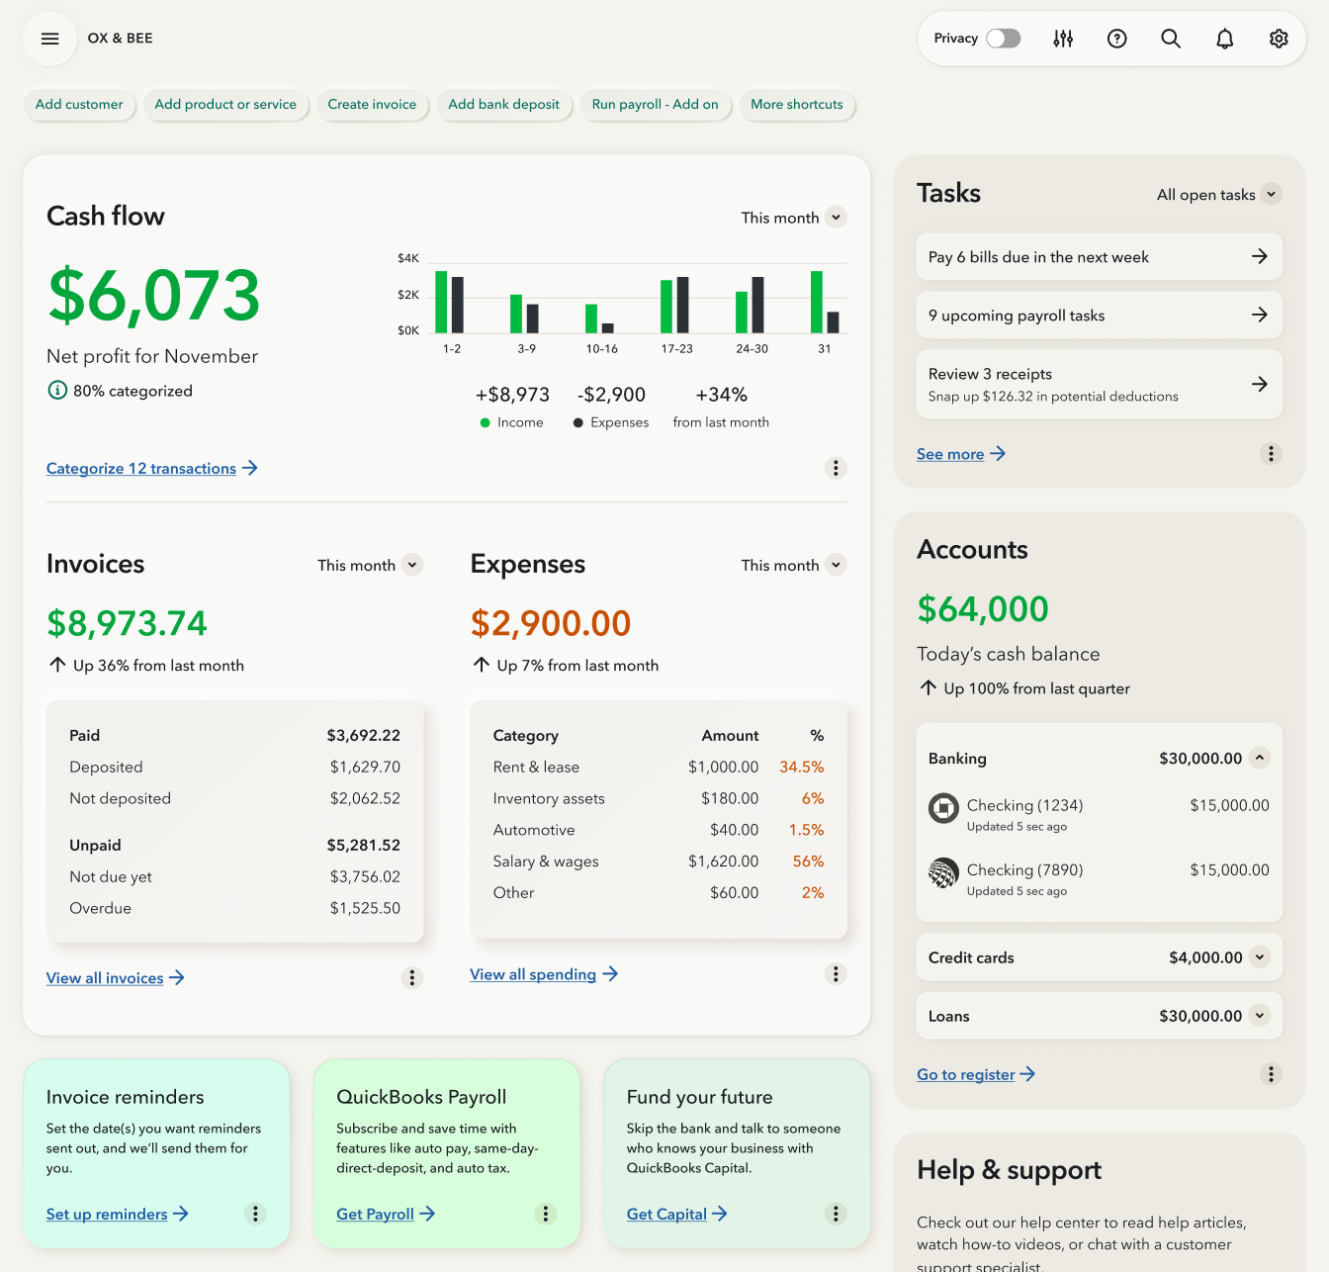Click Add product or service shortcut
The width and height of the screenshot is (1329, 1272).
[x=225, y=105]
